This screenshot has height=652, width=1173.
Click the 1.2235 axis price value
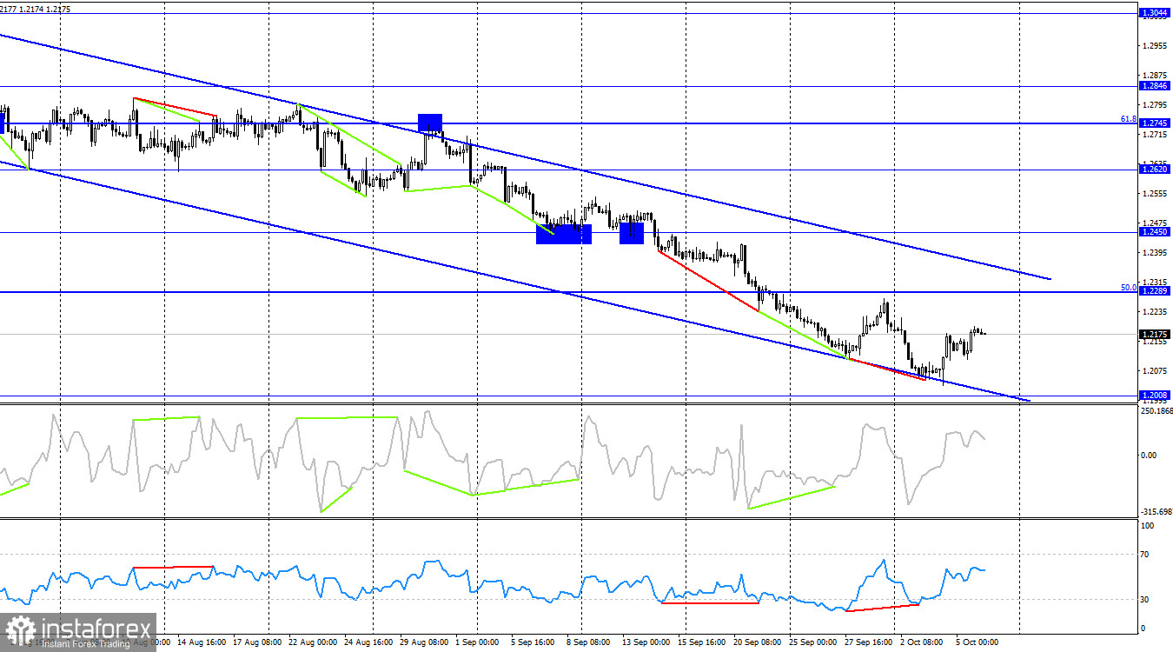1156,311
